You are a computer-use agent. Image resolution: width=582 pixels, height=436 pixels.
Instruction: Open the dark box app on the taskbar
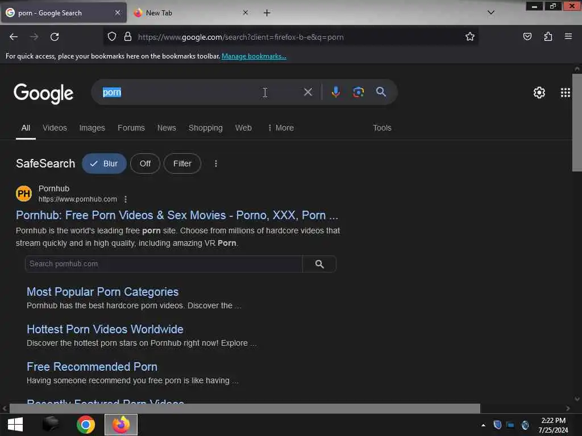[x=51, y=425]
